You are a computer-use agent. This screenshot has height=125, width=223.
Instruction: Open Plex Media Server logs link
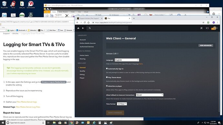[x=27, y=102]
